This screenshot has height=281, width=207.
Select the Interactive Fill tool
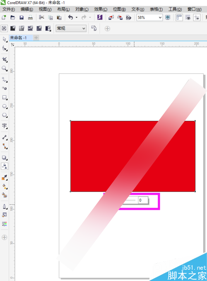[5, 186]
